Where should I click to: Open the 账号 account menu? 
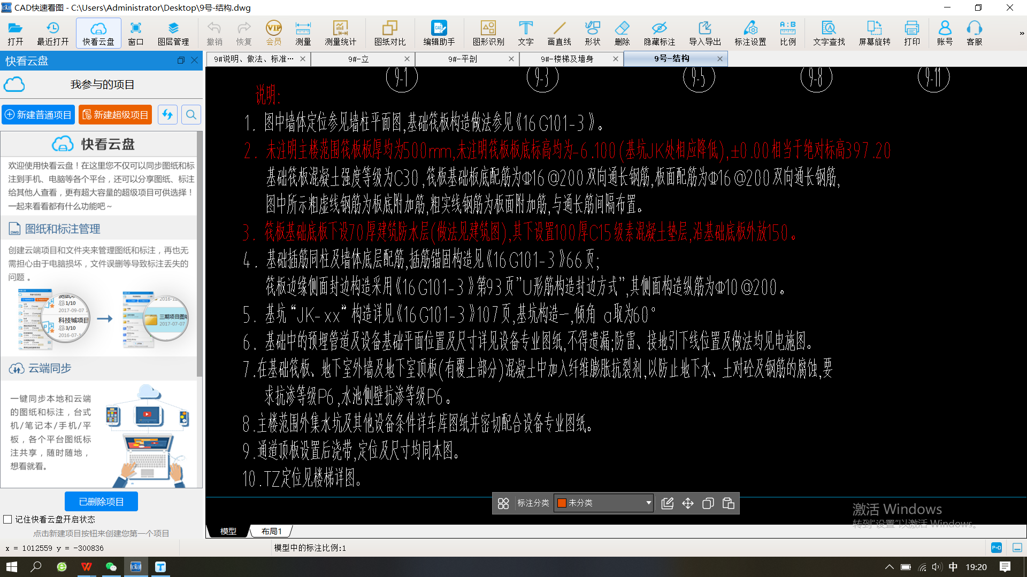tap(945, 33)
